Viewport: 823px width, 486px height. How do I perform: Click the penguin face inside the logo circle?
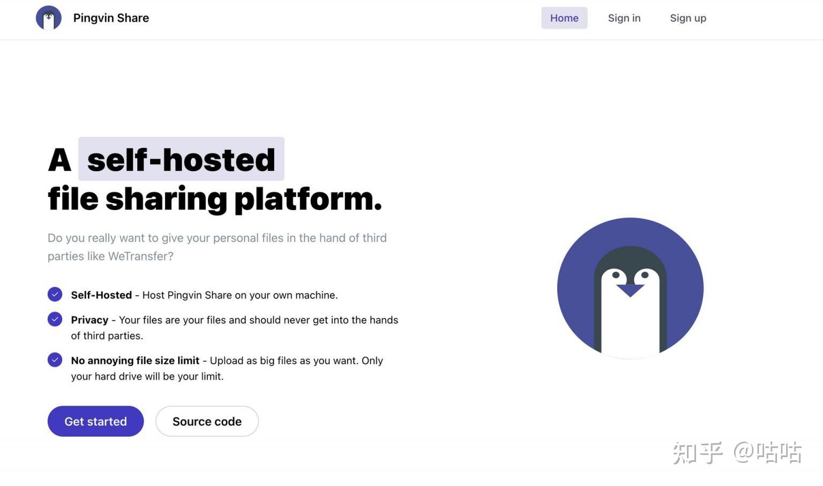(48, 17)
